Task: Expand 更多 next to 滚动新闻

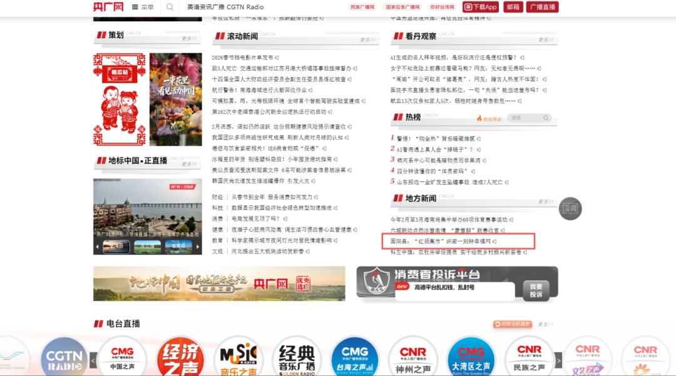Action: click(x=366, y=39)
